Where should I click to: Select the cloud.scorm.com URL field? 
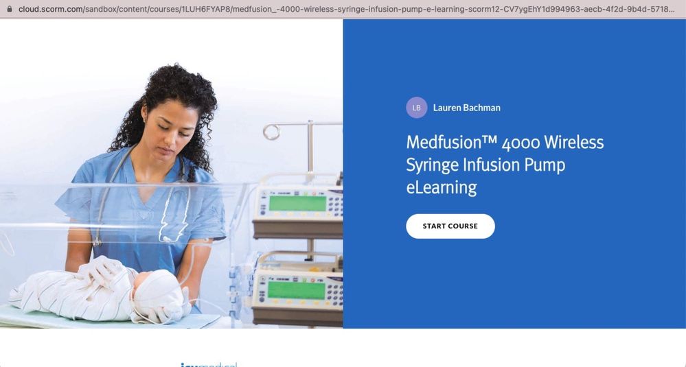coord(346,9)
